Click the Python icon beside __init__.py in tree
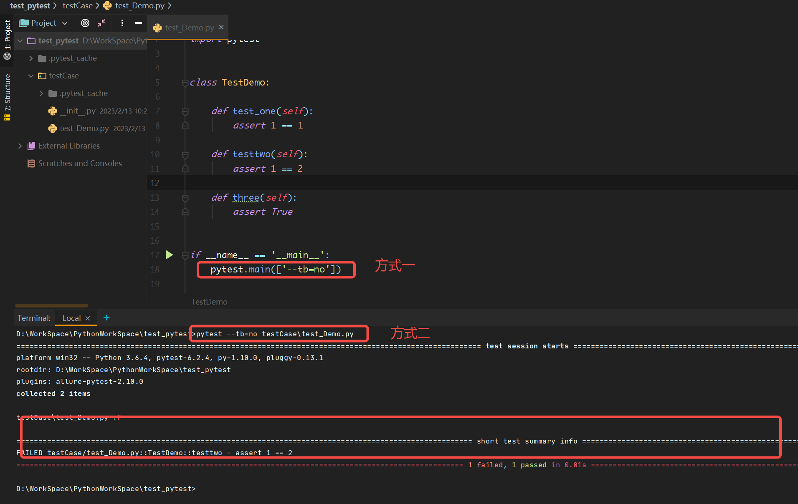This screenshot has width=798, height=504. click(53, 111)
